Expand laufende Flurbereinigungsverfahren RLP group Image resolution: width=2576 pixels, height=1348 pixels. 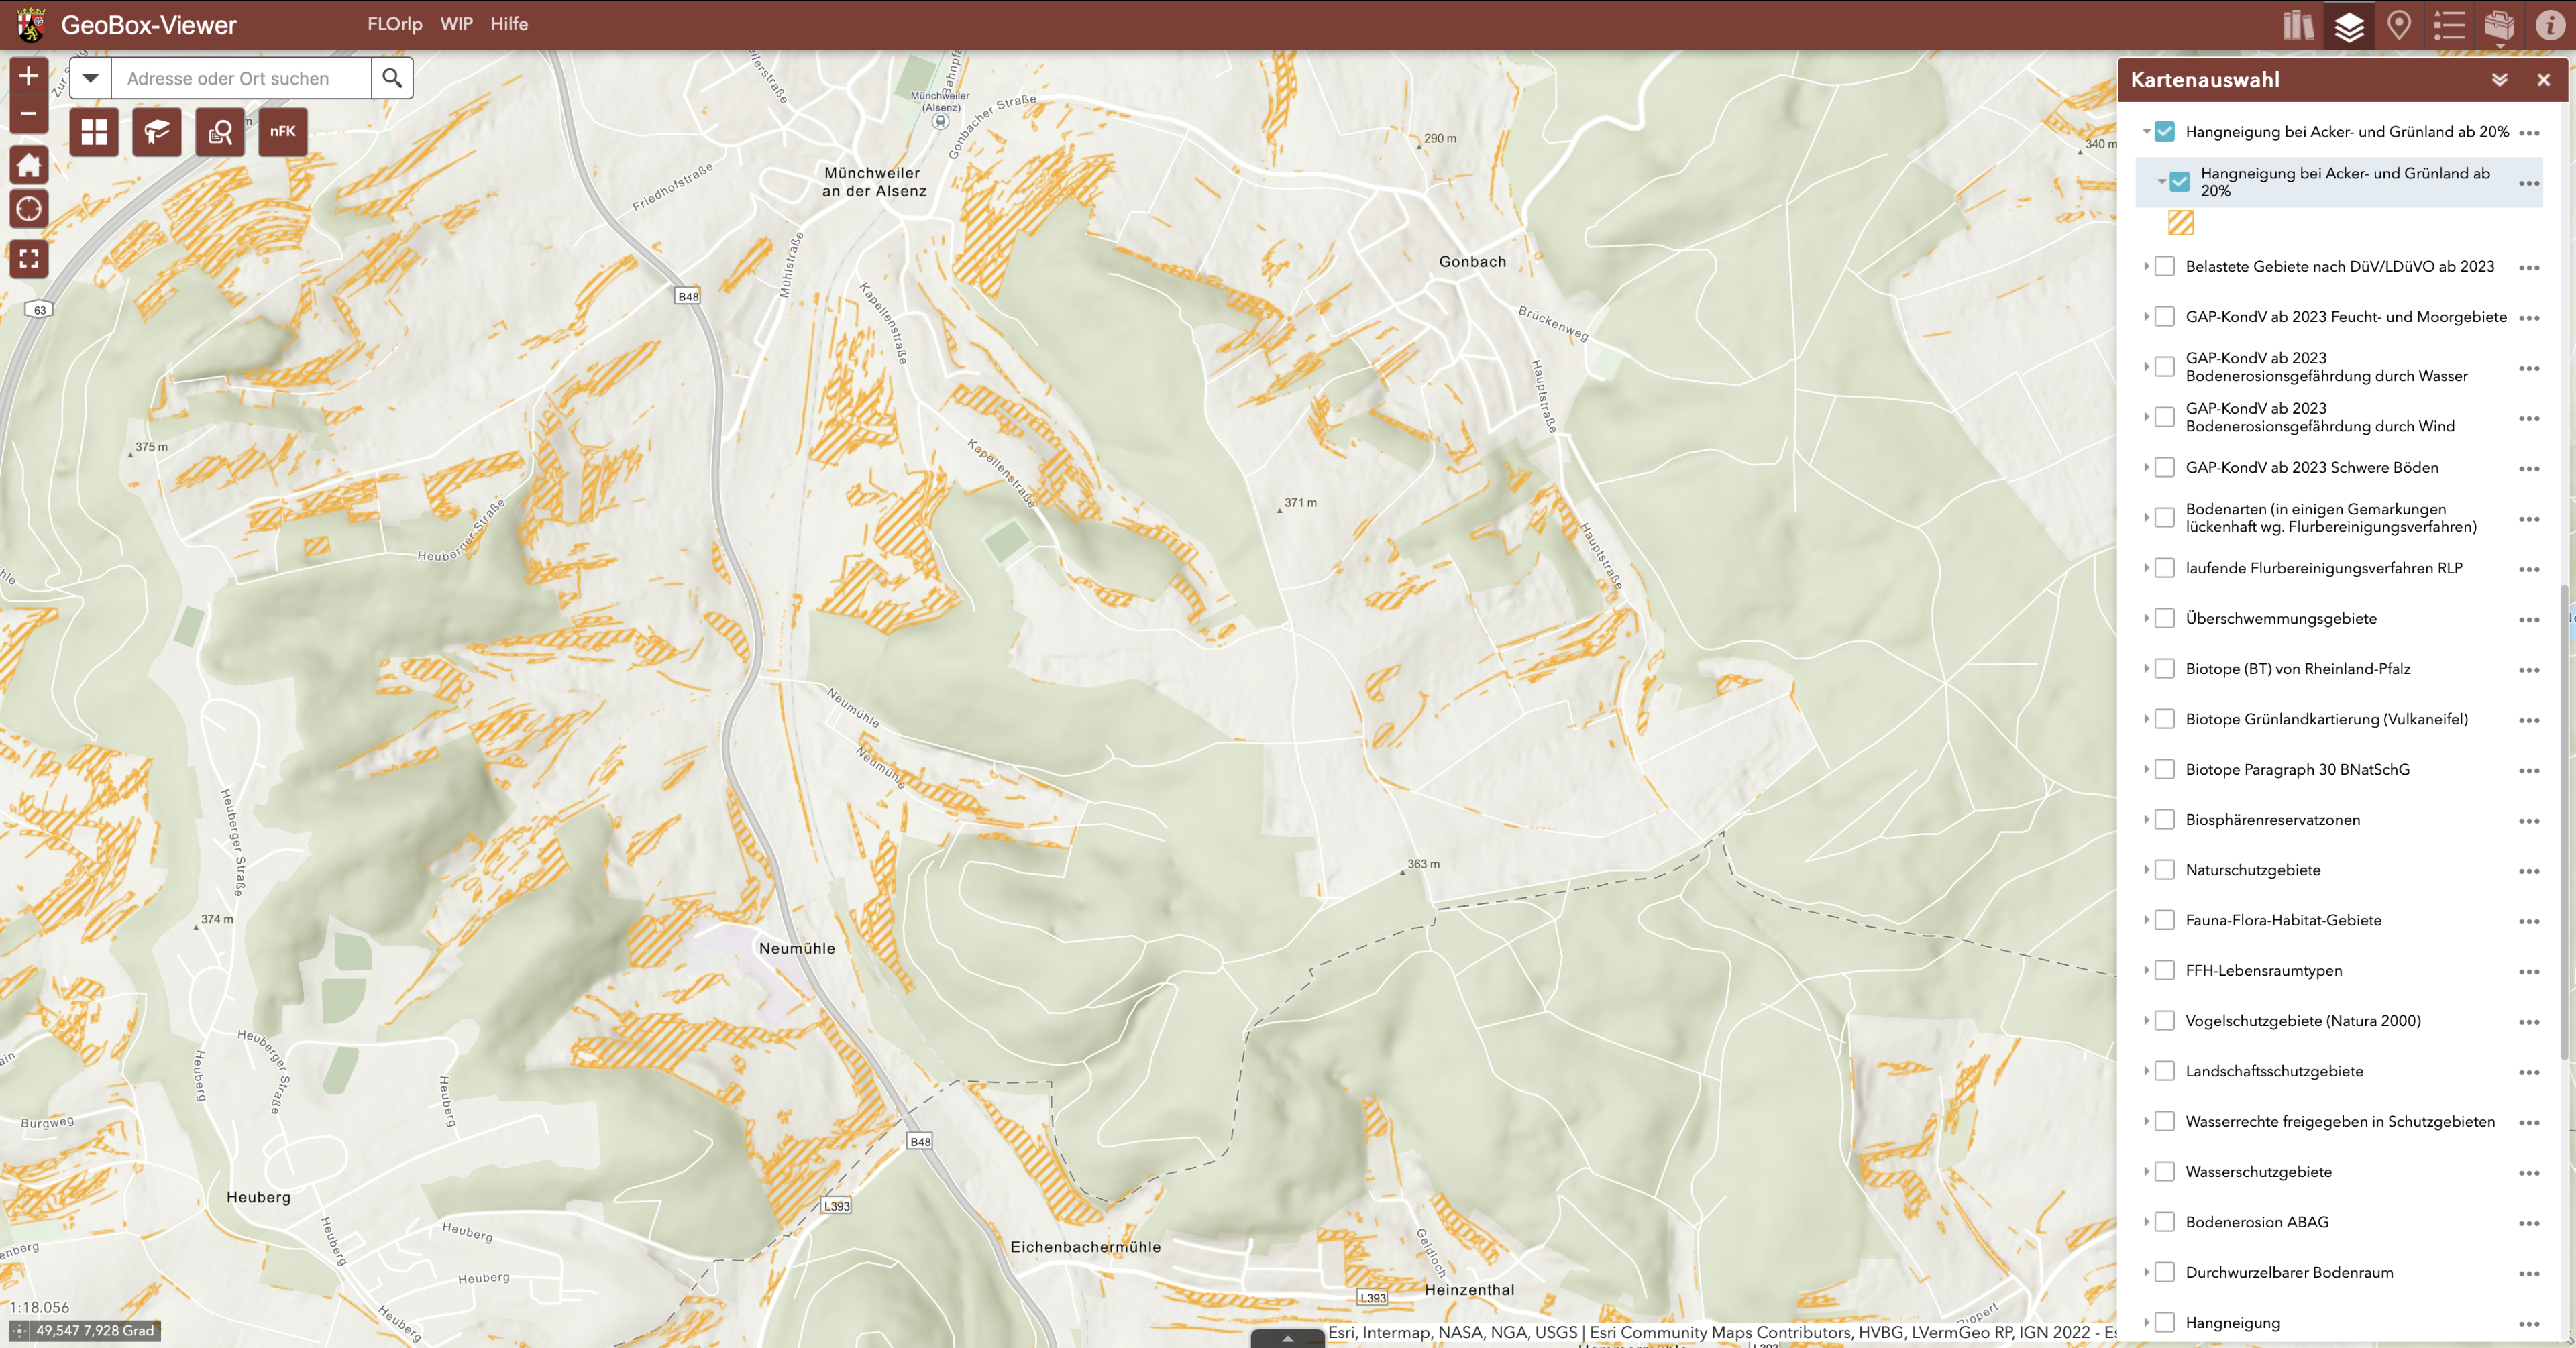pyautogui.click(x=2146, y=568)
